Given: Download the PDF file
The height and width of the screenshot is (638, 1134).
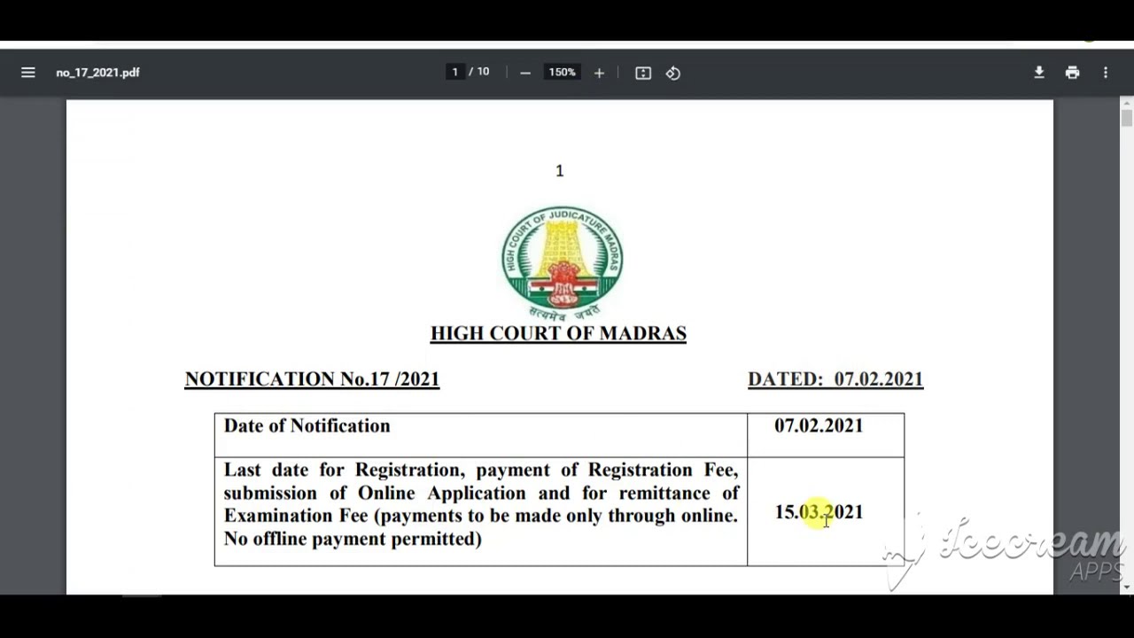Looking at the screenshot, I should (1039, 73).
